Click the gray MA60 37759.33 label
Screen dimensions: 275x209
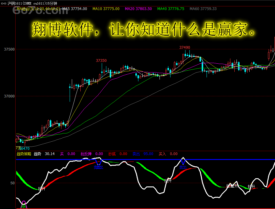click(203, 9)
